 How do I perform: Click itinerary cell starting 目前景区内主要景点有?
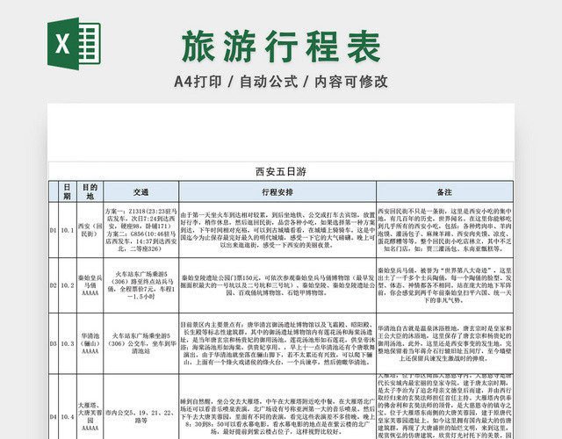click(277, 343)
